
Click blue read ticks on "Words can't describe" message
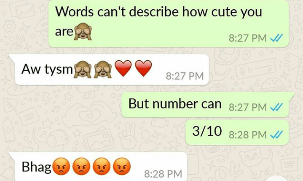tap(276, 38)
